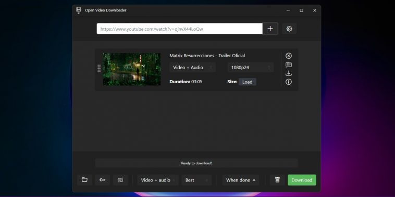Click the key icon in the bottom bar
The height and width of the screenshot is (197, 395).
[x=102, y=180]
